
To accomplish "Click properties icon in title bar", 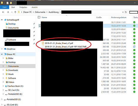I will tap(7, 3).
